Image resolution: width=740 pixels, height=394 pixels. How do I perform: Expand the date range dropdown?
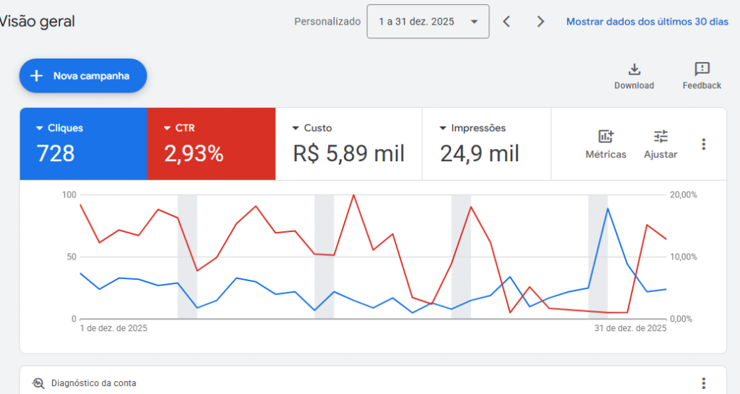(x=428, y=22)
